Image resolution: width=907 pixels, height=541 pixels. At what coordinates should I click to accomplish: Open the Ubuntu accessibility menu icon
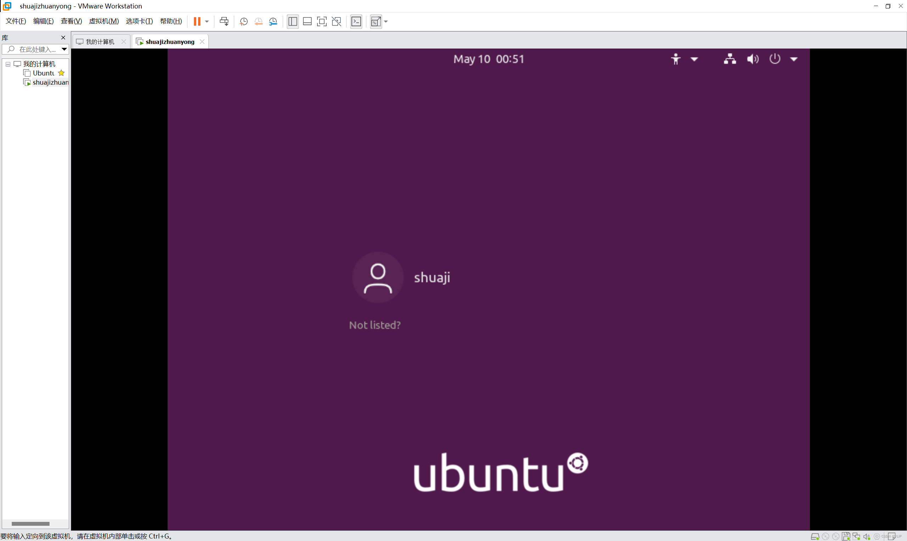(x=676, y=59)
